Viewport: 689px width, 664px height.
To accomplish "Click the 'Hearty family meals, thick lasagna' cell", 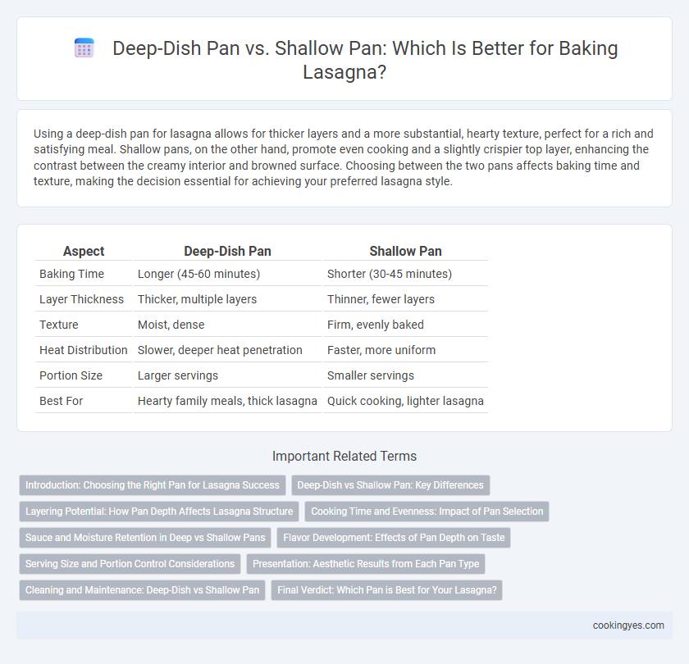I will point(227,401).
